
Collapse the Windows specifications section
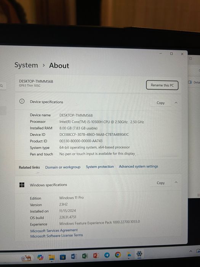[176, 182]
